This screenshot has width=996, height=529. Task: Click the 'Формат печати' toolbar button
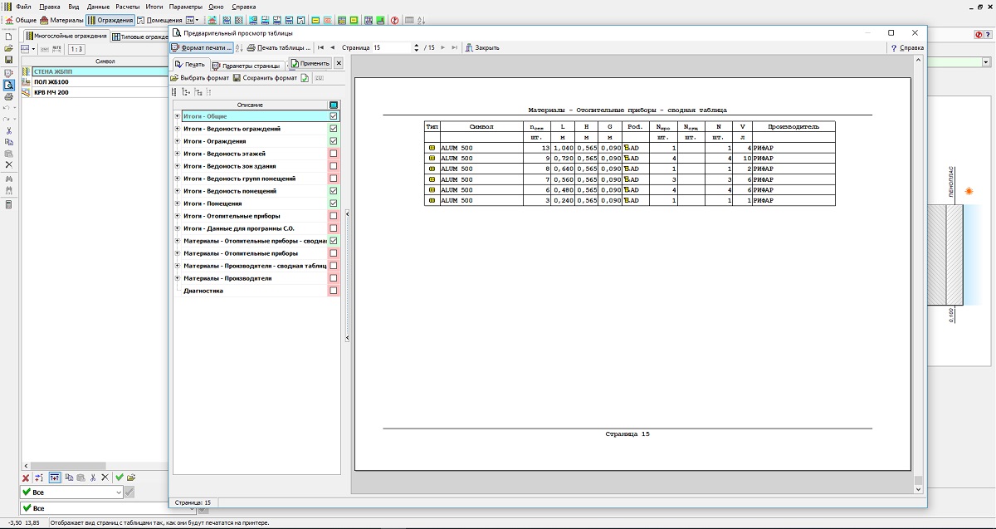[x=202, y=47]
